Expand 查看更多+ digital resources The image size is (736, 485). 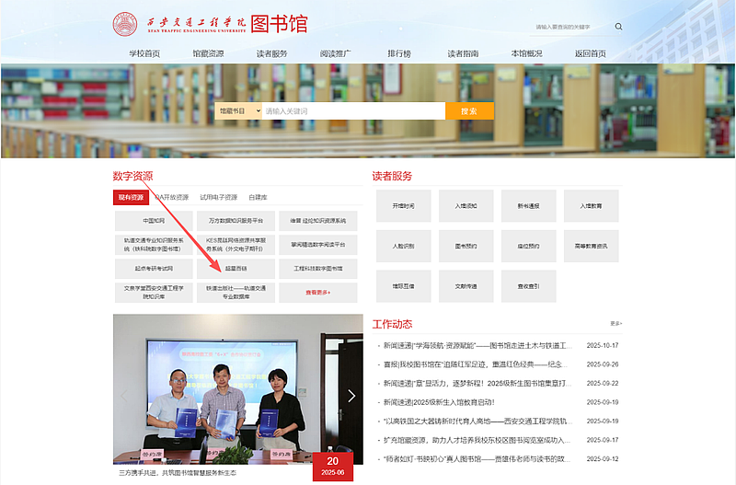[318, 293]
